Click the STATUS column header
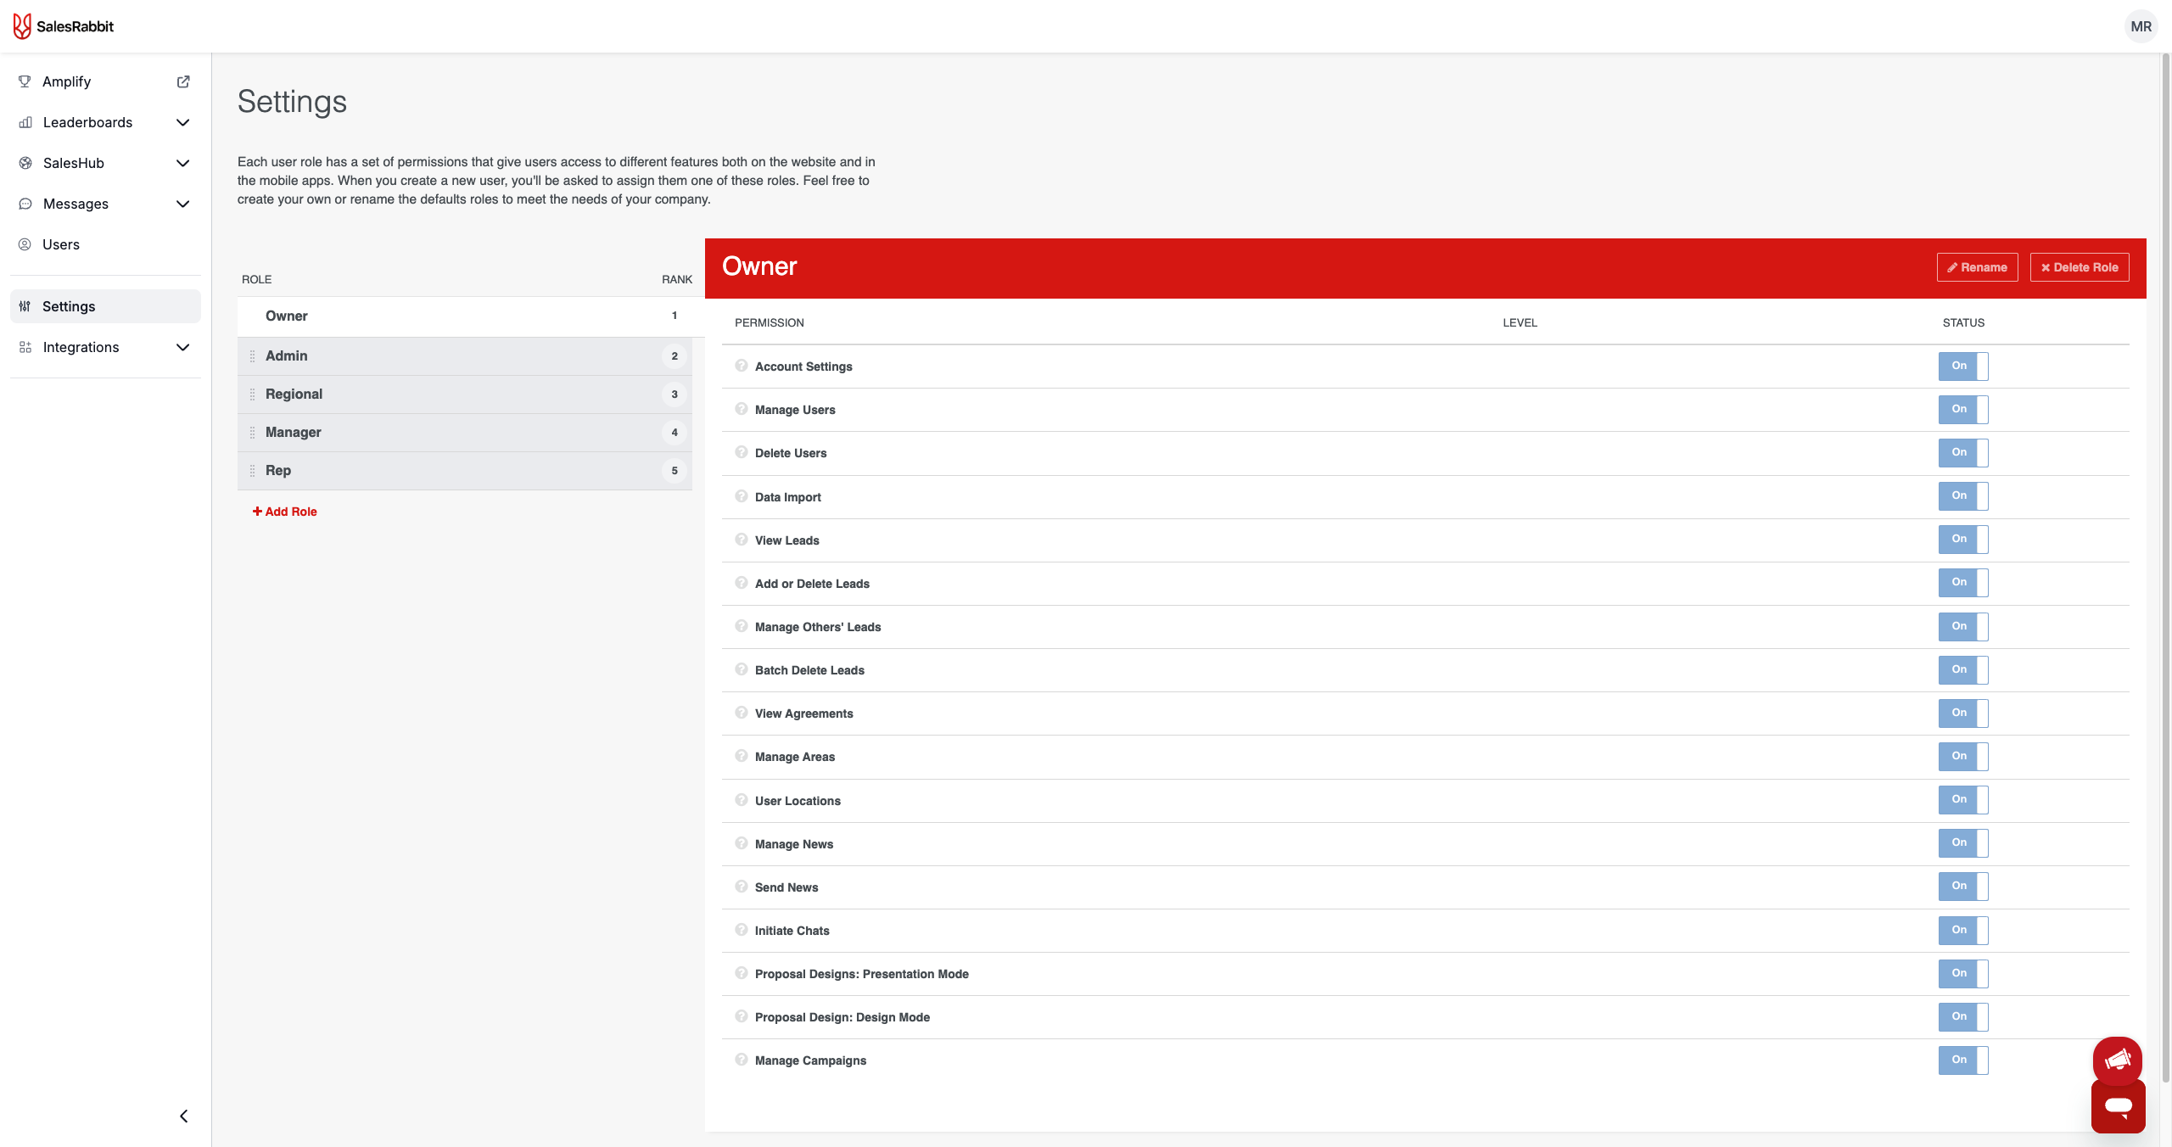Screen dimensions: 2172x1147 [1963, 323]
